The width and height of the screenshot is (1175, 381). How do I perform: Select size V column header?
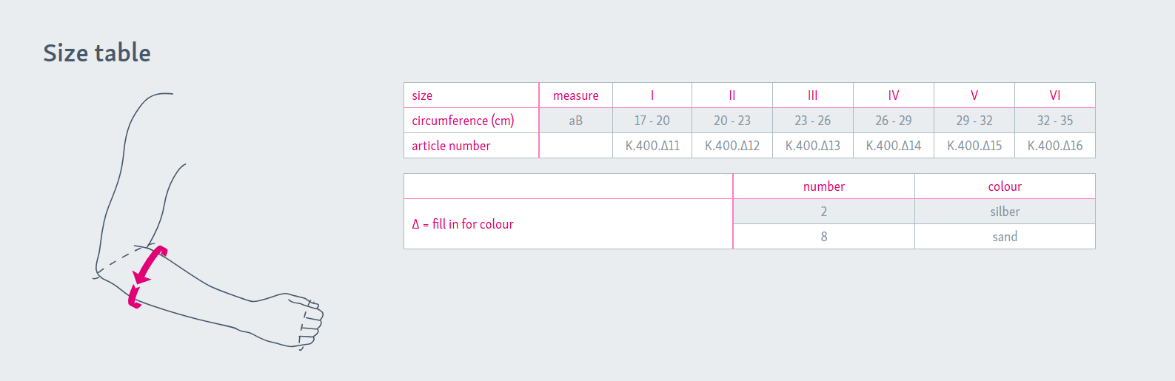pos(974,95)
